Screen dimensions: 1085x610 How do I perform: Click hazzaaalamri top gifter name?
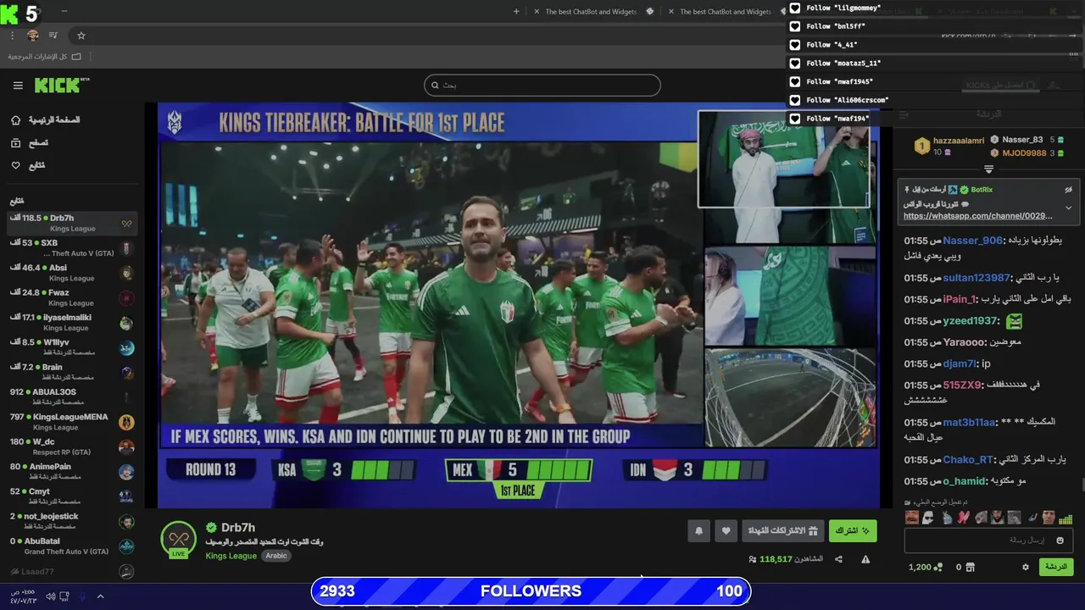pos(959,141)
